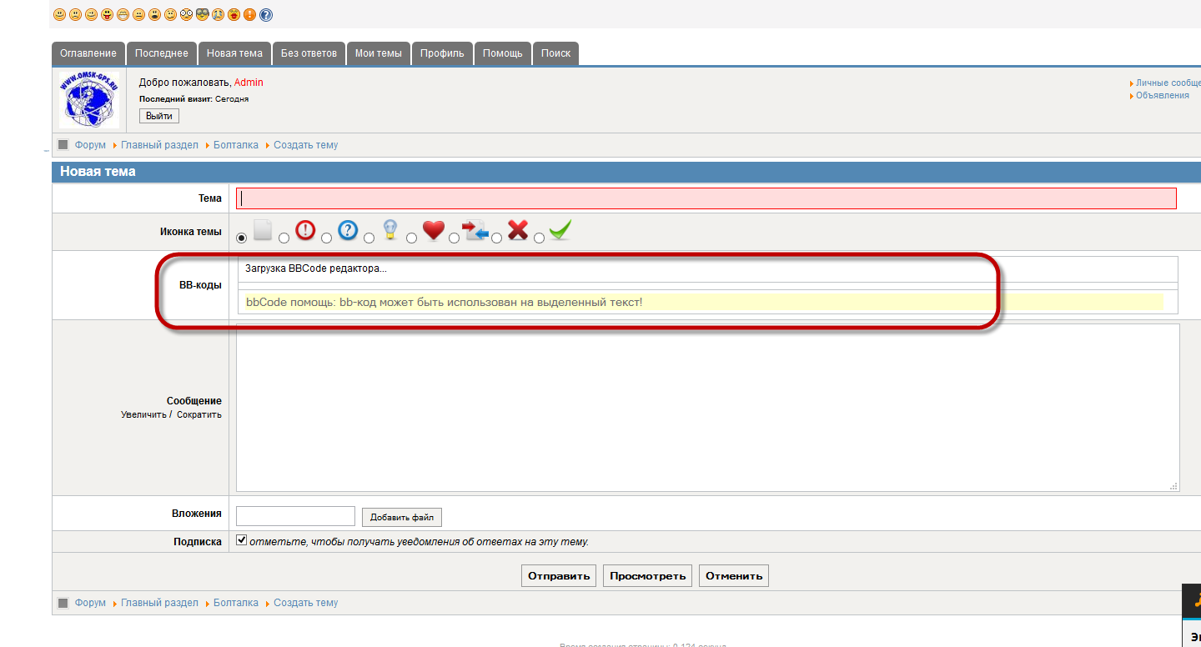Open the Без ответов tab
Screen dimensions: 1201x647
309,53
